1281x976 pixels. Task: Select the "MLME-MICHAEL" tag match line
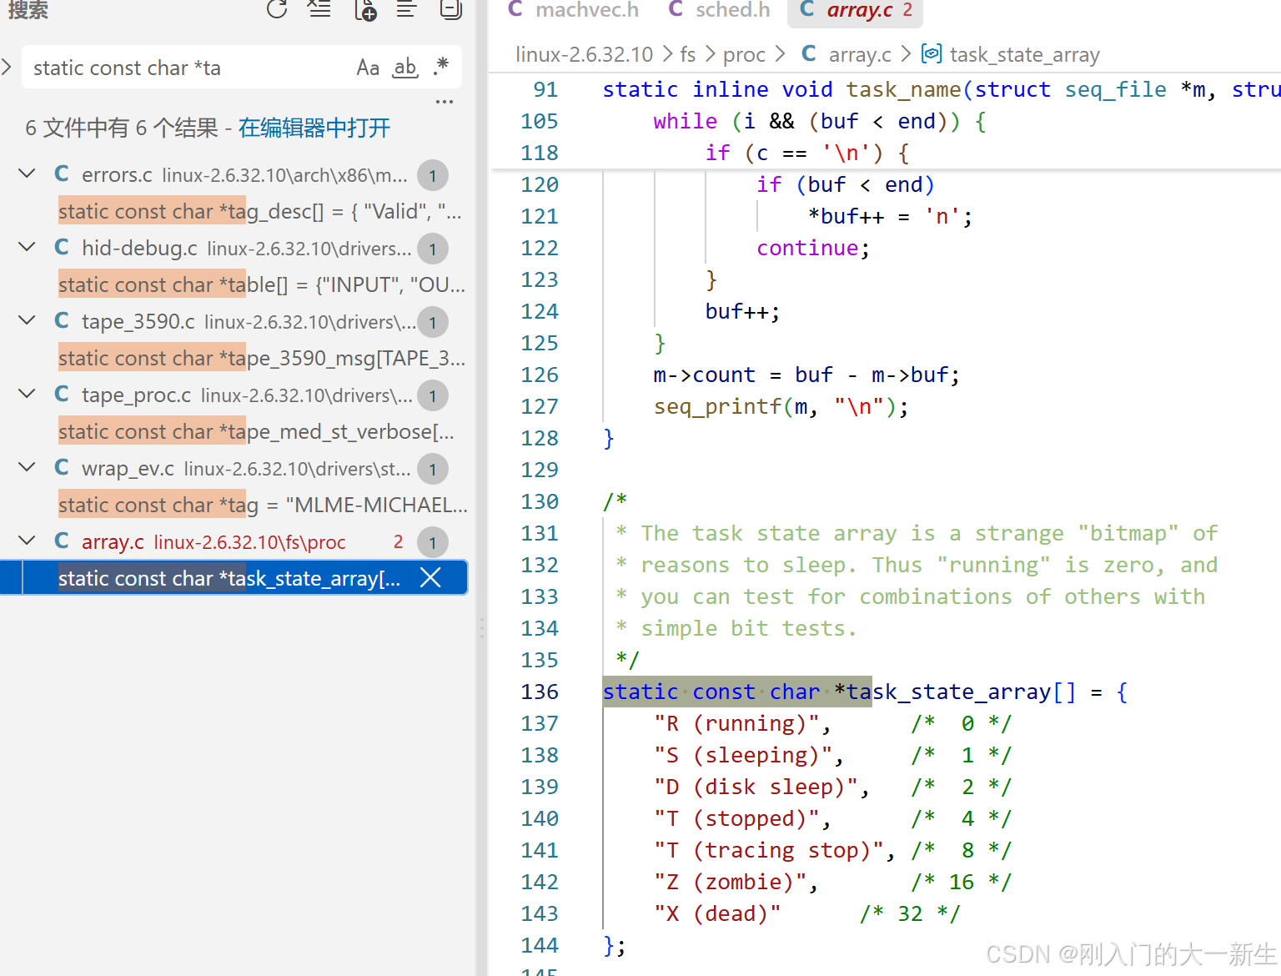263,505
